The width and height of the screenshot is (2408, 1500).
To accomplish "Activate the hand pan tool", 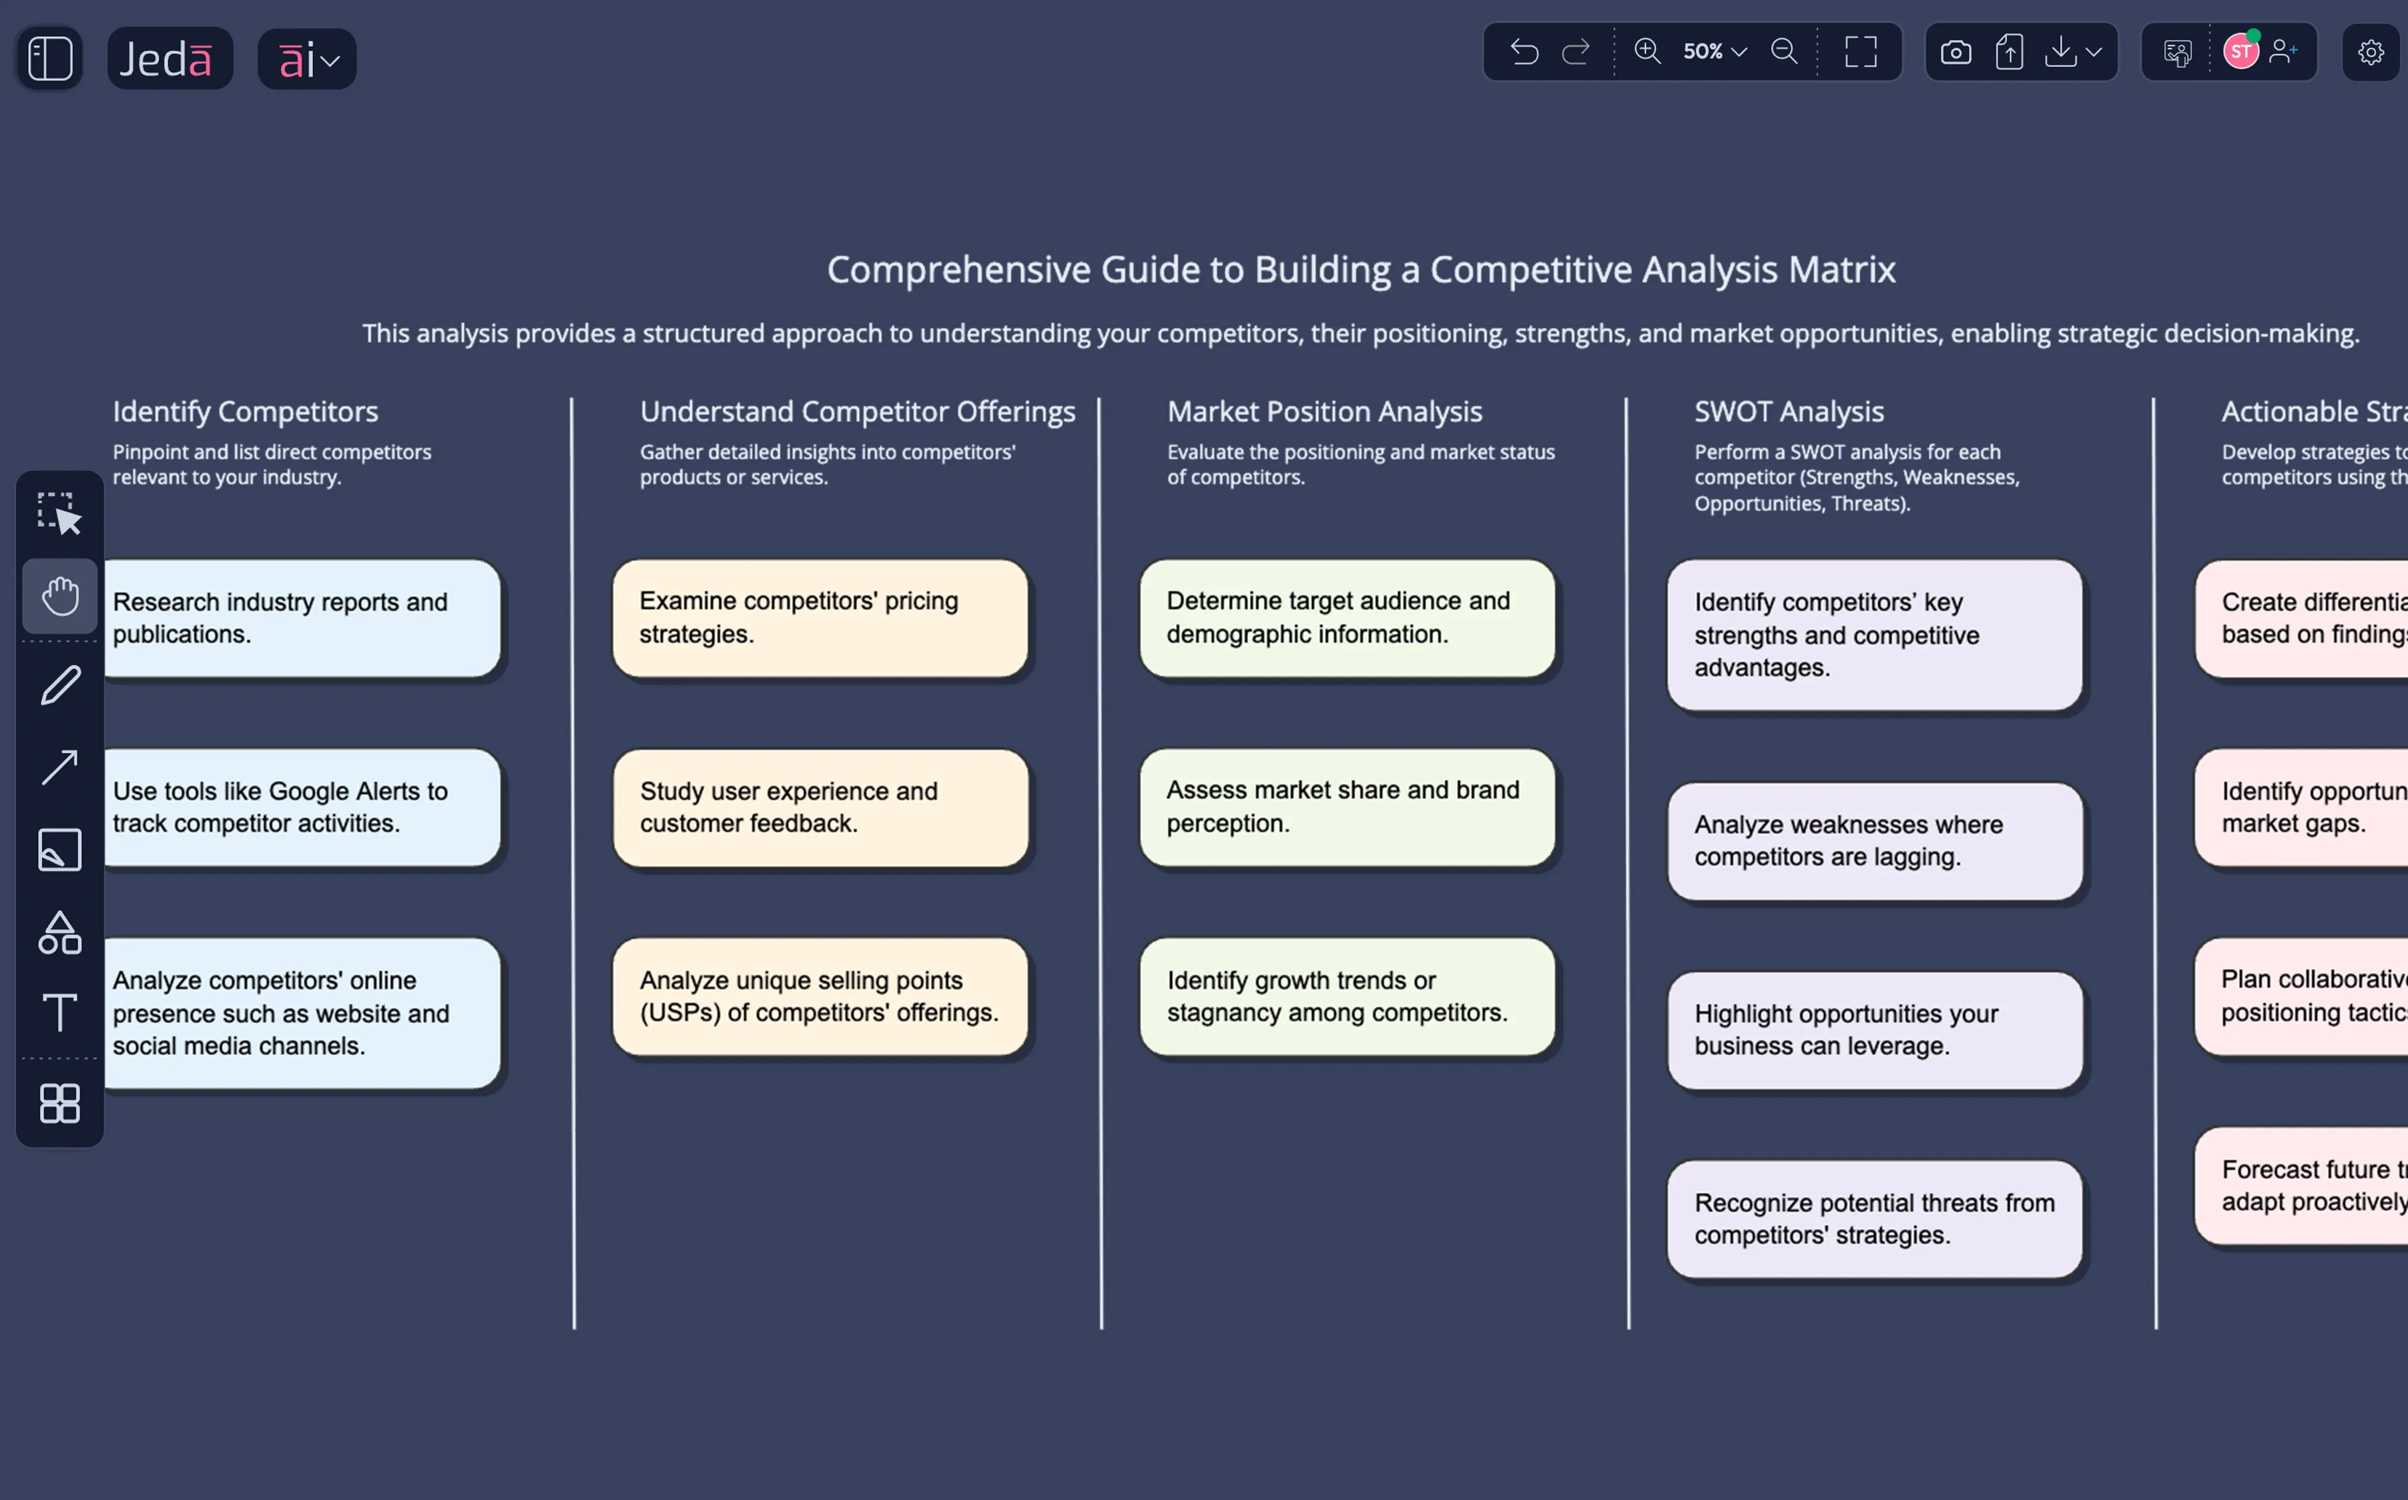I will point(59,595).
